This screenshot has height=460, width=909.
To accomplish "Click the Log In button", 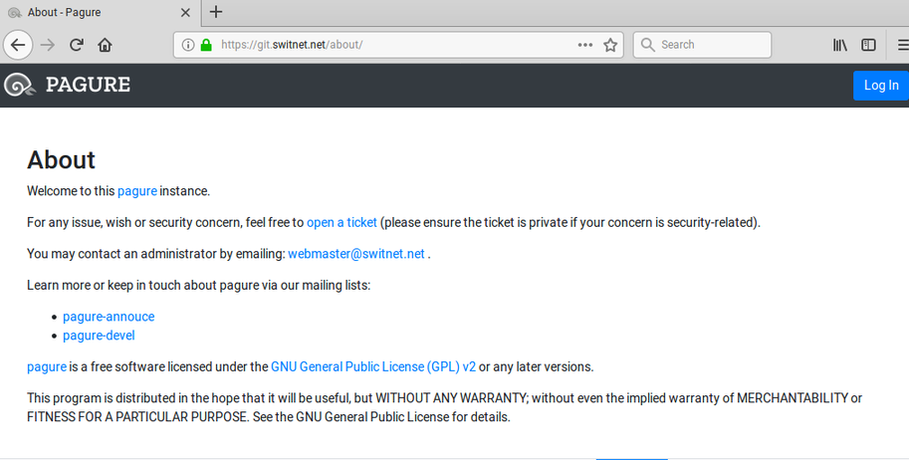I will 880,86.
